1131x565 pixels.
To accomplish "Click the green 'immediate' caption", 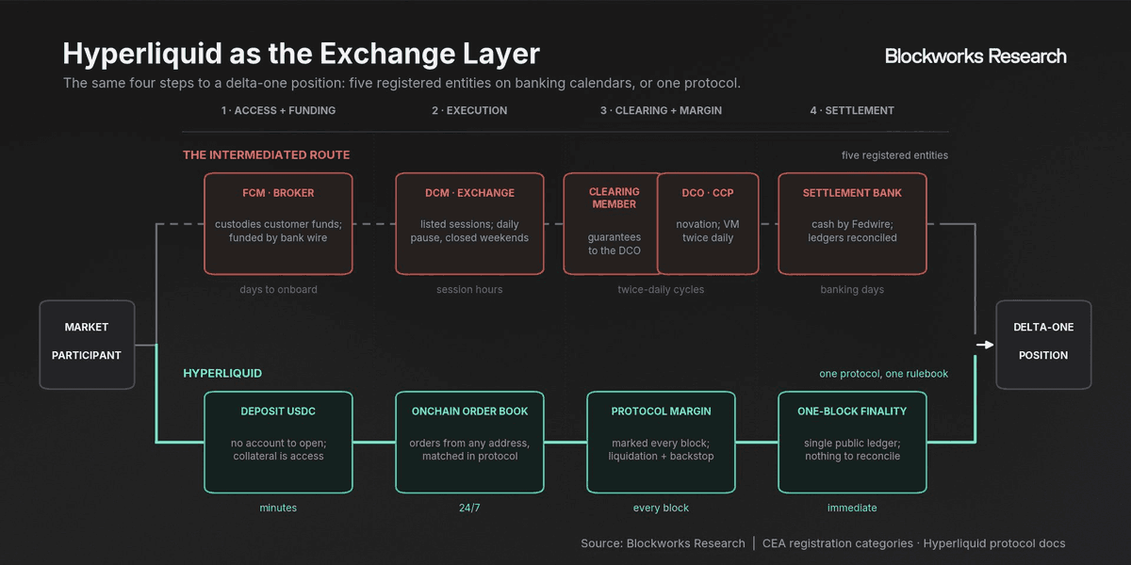I will (x=852, y=508).
